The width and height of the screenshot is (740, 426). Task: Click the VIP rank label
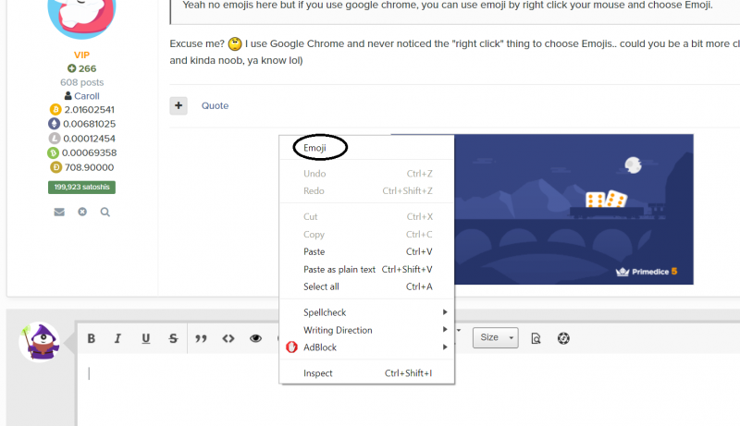pos(81,55)
